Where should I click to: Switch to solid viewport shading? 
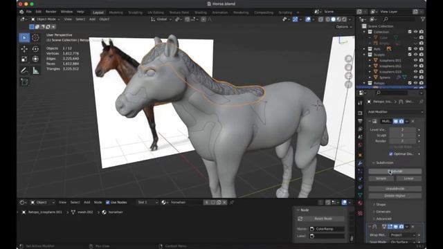334,19
